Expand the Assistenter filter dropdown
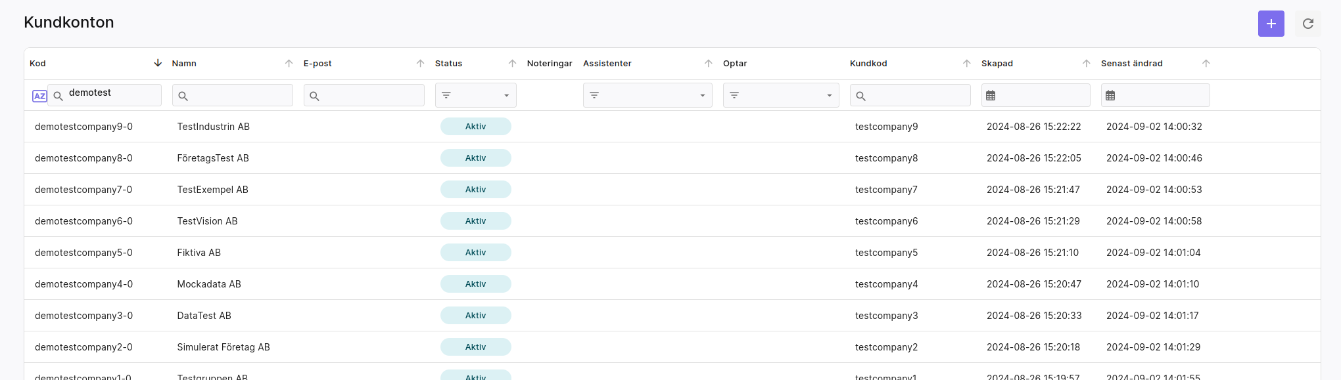Viewport: 1341px width, 380px height. pos(647,96)
